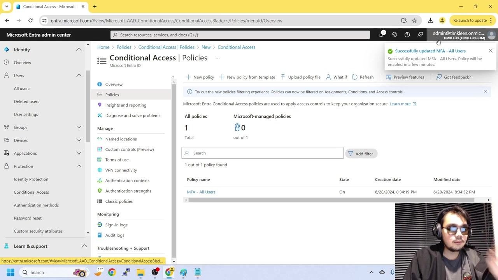Screen dimensions: 498x280
Task: Expand the Applications section
Action: coord(79,153)
